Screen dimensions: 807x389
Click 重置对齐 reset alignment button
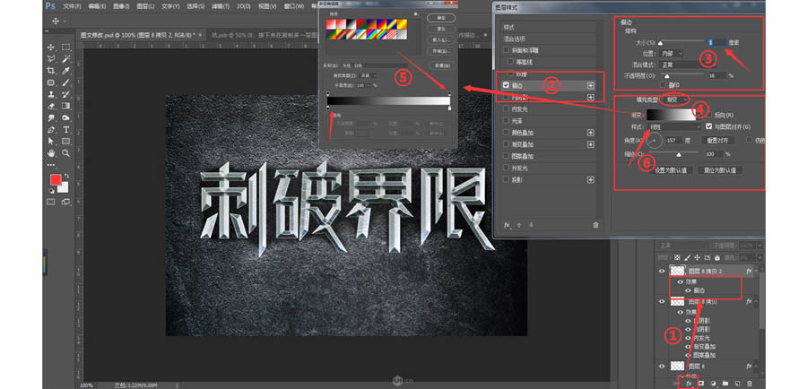coord(718,140)
